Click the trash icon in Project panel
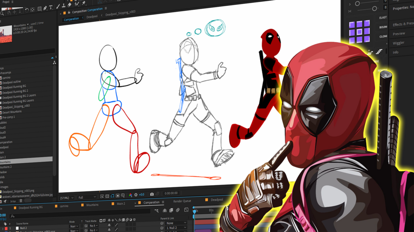 [x=21, y=201]
